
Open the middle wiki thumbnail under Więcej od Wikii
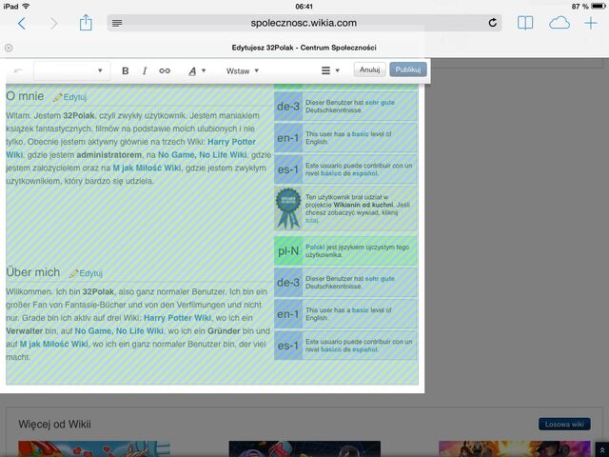point(304,448)
